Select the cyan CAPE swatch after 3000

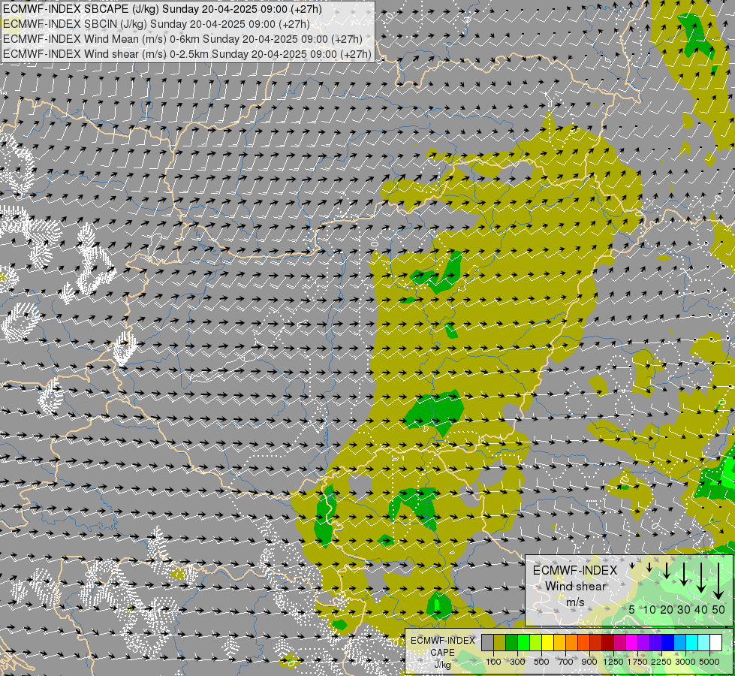pos(692,642)
